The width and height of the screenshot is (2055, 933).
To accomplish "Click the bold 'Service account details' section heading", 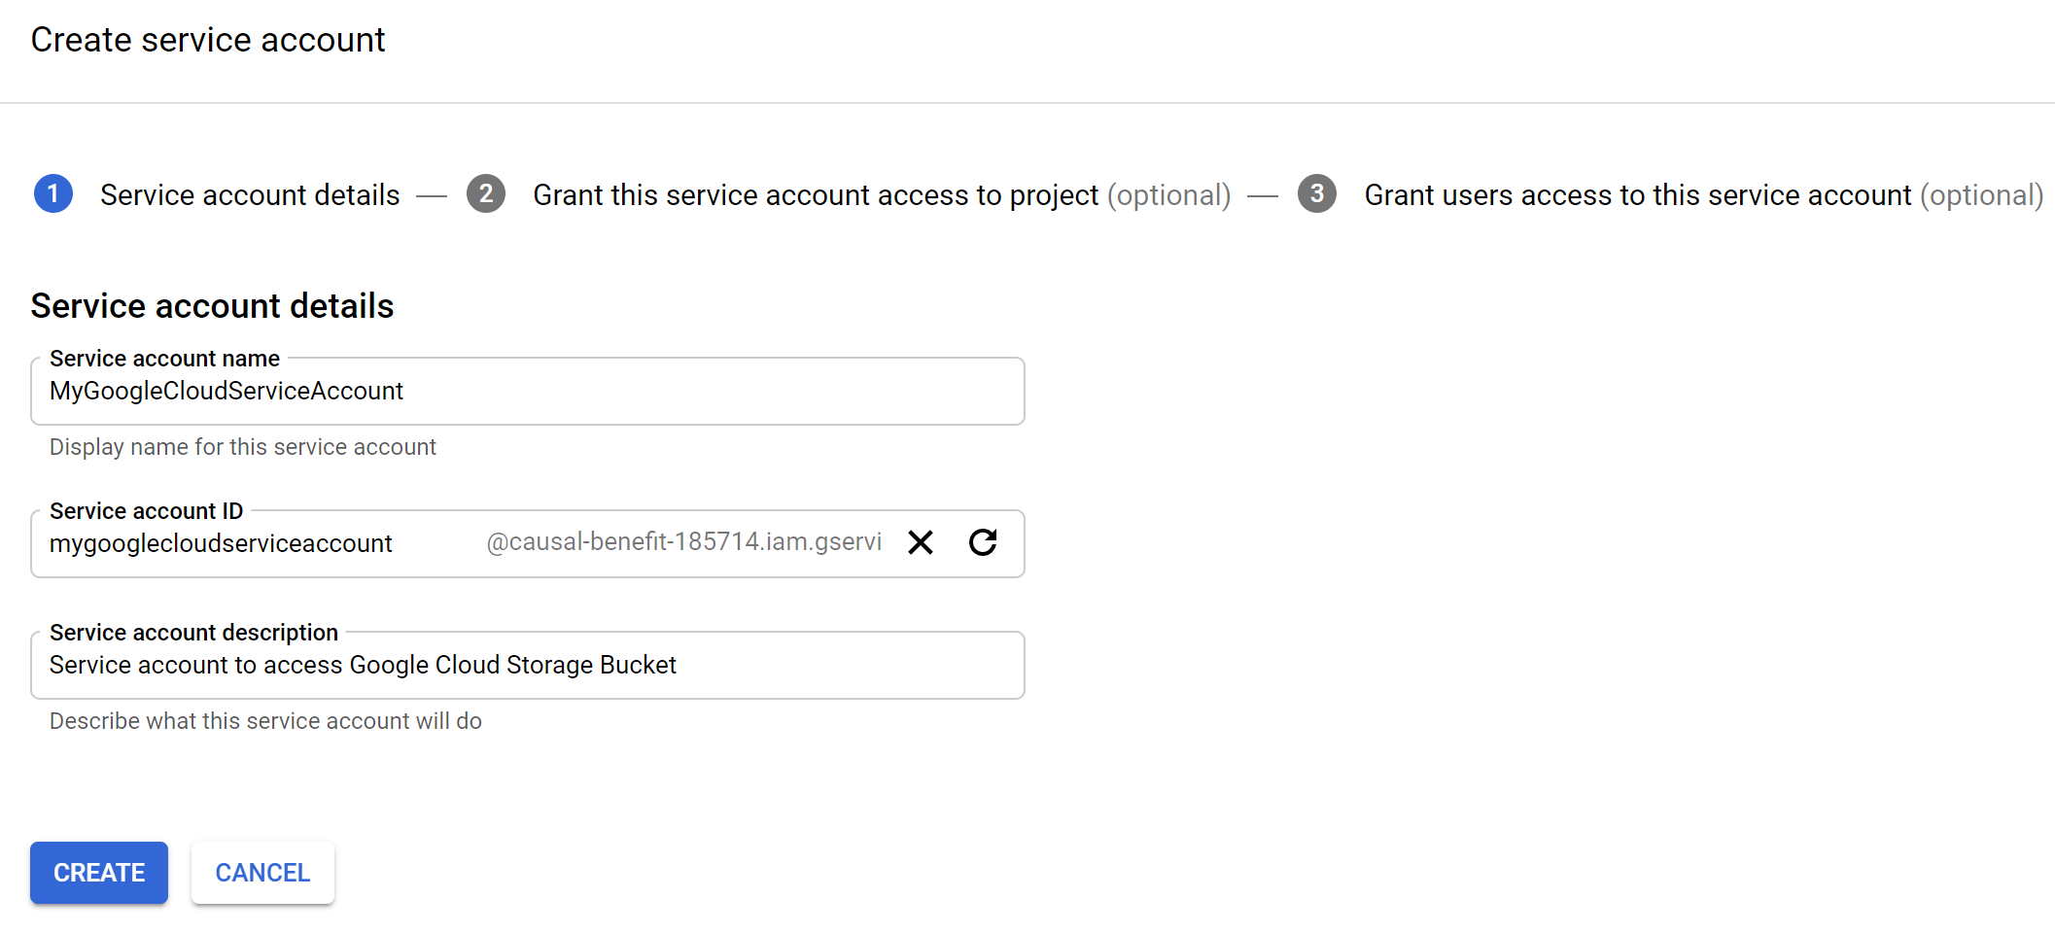I will tap(212, 306).
